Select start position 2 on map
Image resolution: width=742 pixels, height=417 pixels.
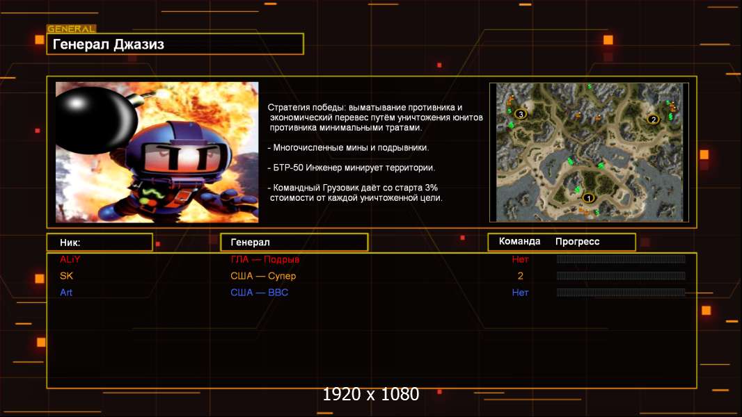click(x=654, y=120)
